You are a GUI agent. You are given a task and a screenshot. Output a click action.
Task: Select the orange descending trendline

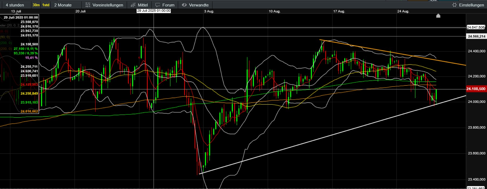[x=393, y=53]
